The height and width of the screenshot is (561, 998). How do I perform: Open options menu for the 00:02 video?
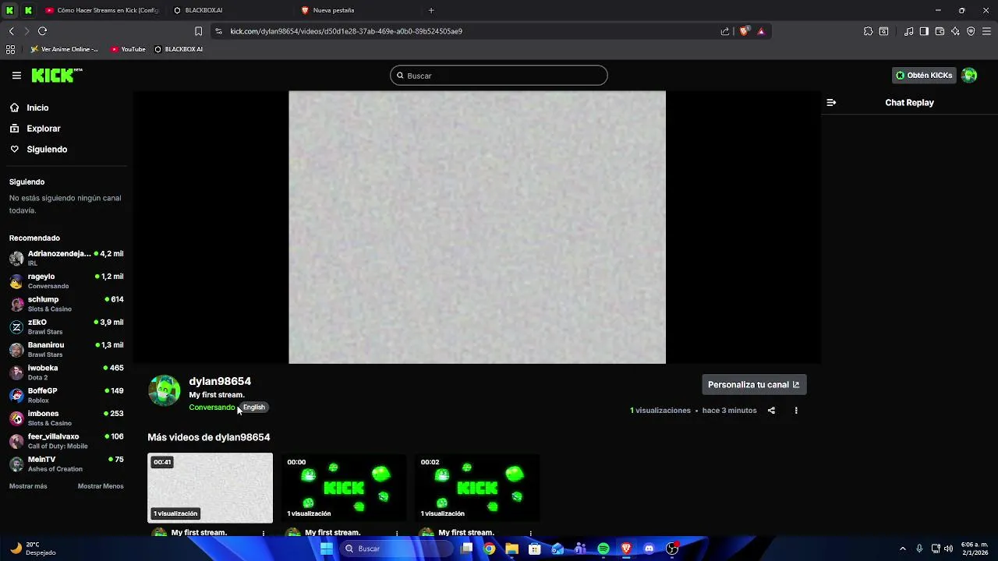coord(530,534)
